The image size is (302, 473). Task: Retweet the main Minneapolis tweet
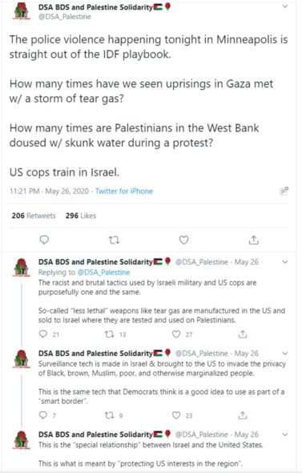click(114, 241)
